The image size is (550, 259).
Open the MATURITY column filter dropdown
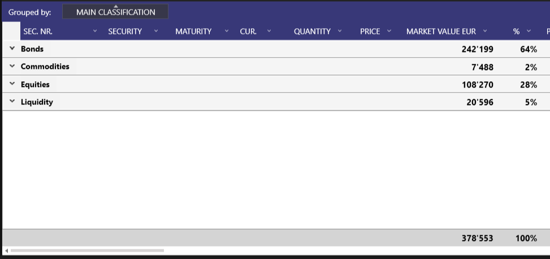coord(227,31)
